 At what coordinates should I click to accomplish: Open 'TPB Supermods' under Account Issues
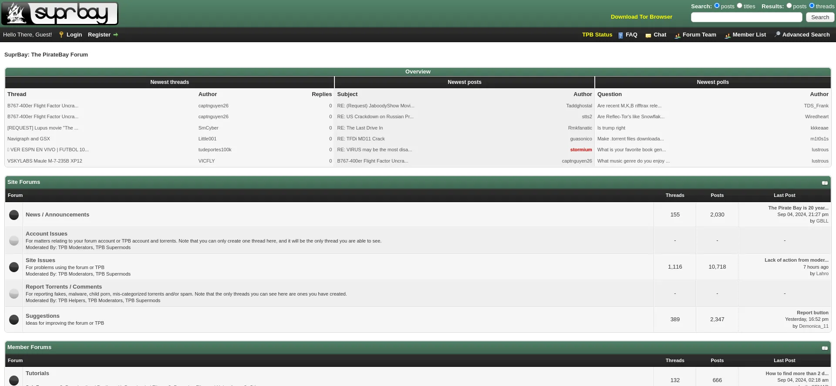[x=113, y=247]
